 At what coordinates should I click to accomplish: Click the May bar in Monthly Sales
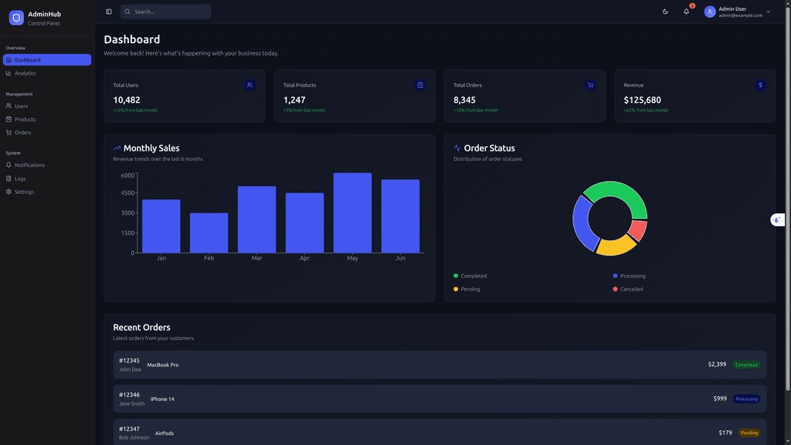352,212
